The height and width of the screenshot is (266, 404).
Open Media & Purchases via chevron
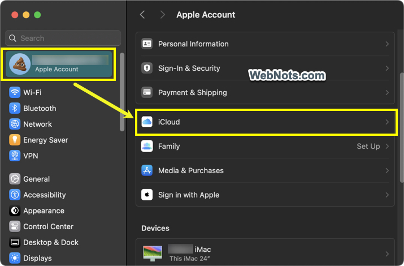coord(387,170)
